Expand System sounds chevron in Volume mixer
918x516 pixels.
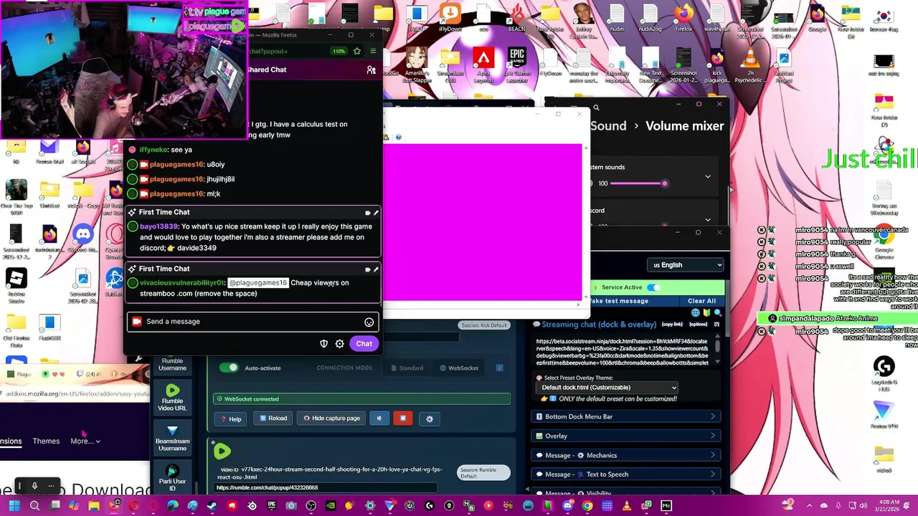(708, 176)
